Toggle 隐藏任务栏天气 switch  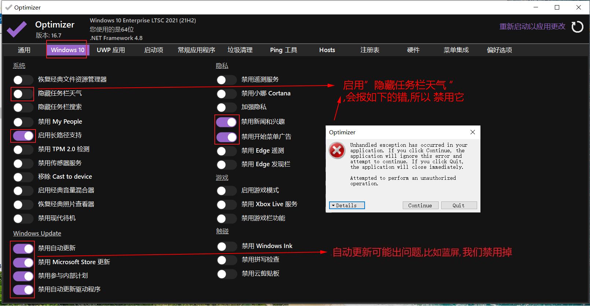pos(23,94)
